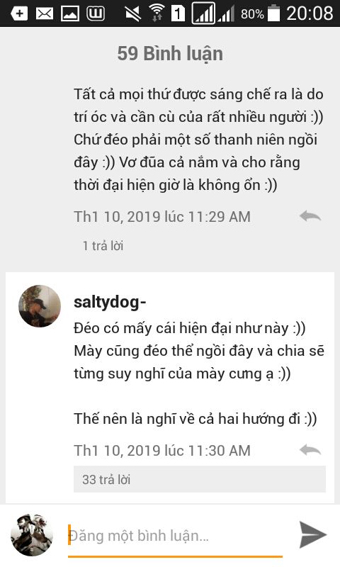Tap the mail notification in status bar
340x567 pixels.
tap(45, 13)
